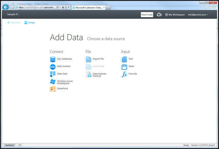The height and width of the screenshot is (149, 219).
Task: Click the Data Feed label
Action: click(62, 74)
